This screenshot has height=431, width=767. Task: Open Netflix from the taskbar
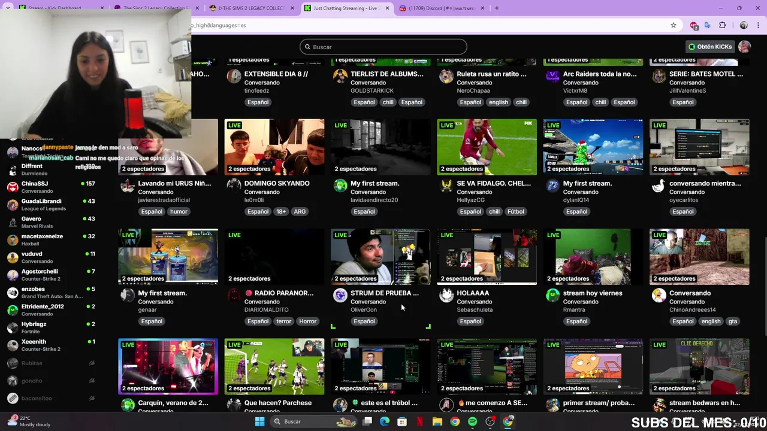pyautogui.click(x=420, y=421)
